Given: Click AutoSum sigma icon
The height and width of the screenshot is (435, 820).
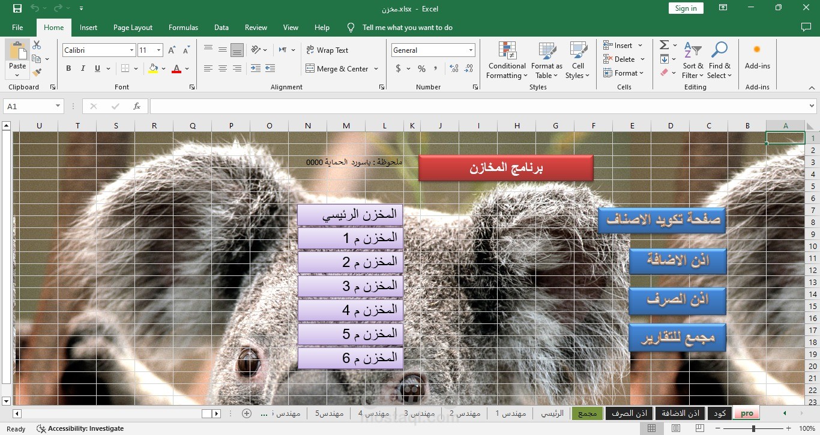Looking at the screenshot, I should (x=665, y=45).
